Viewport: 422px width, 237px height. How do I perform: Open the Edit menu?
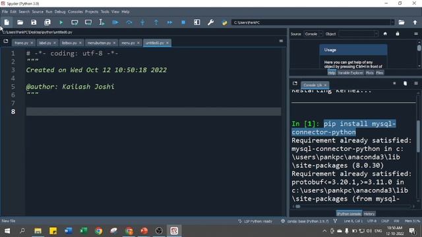pos(13,12)
